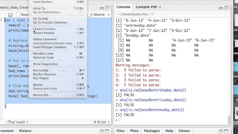
Task: Choose Run Line(s) from menu
Action: (x=58, y=70)
